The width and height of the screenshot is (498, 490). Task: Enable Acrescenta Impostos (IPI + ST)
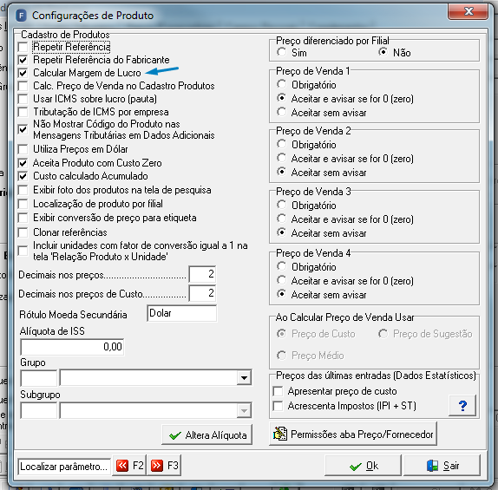(278, 406)
